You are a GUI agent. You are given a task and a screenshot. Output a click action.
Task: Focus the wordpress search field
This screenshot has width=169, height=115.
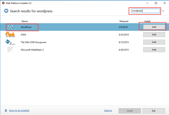click(146, 11)
